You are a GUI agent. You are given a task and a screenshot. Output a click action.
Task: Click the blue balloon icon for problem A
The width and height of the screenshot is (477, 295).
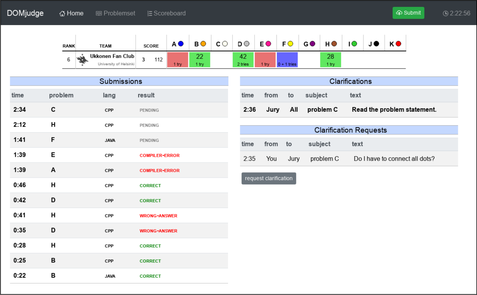(x=181, y=44)
